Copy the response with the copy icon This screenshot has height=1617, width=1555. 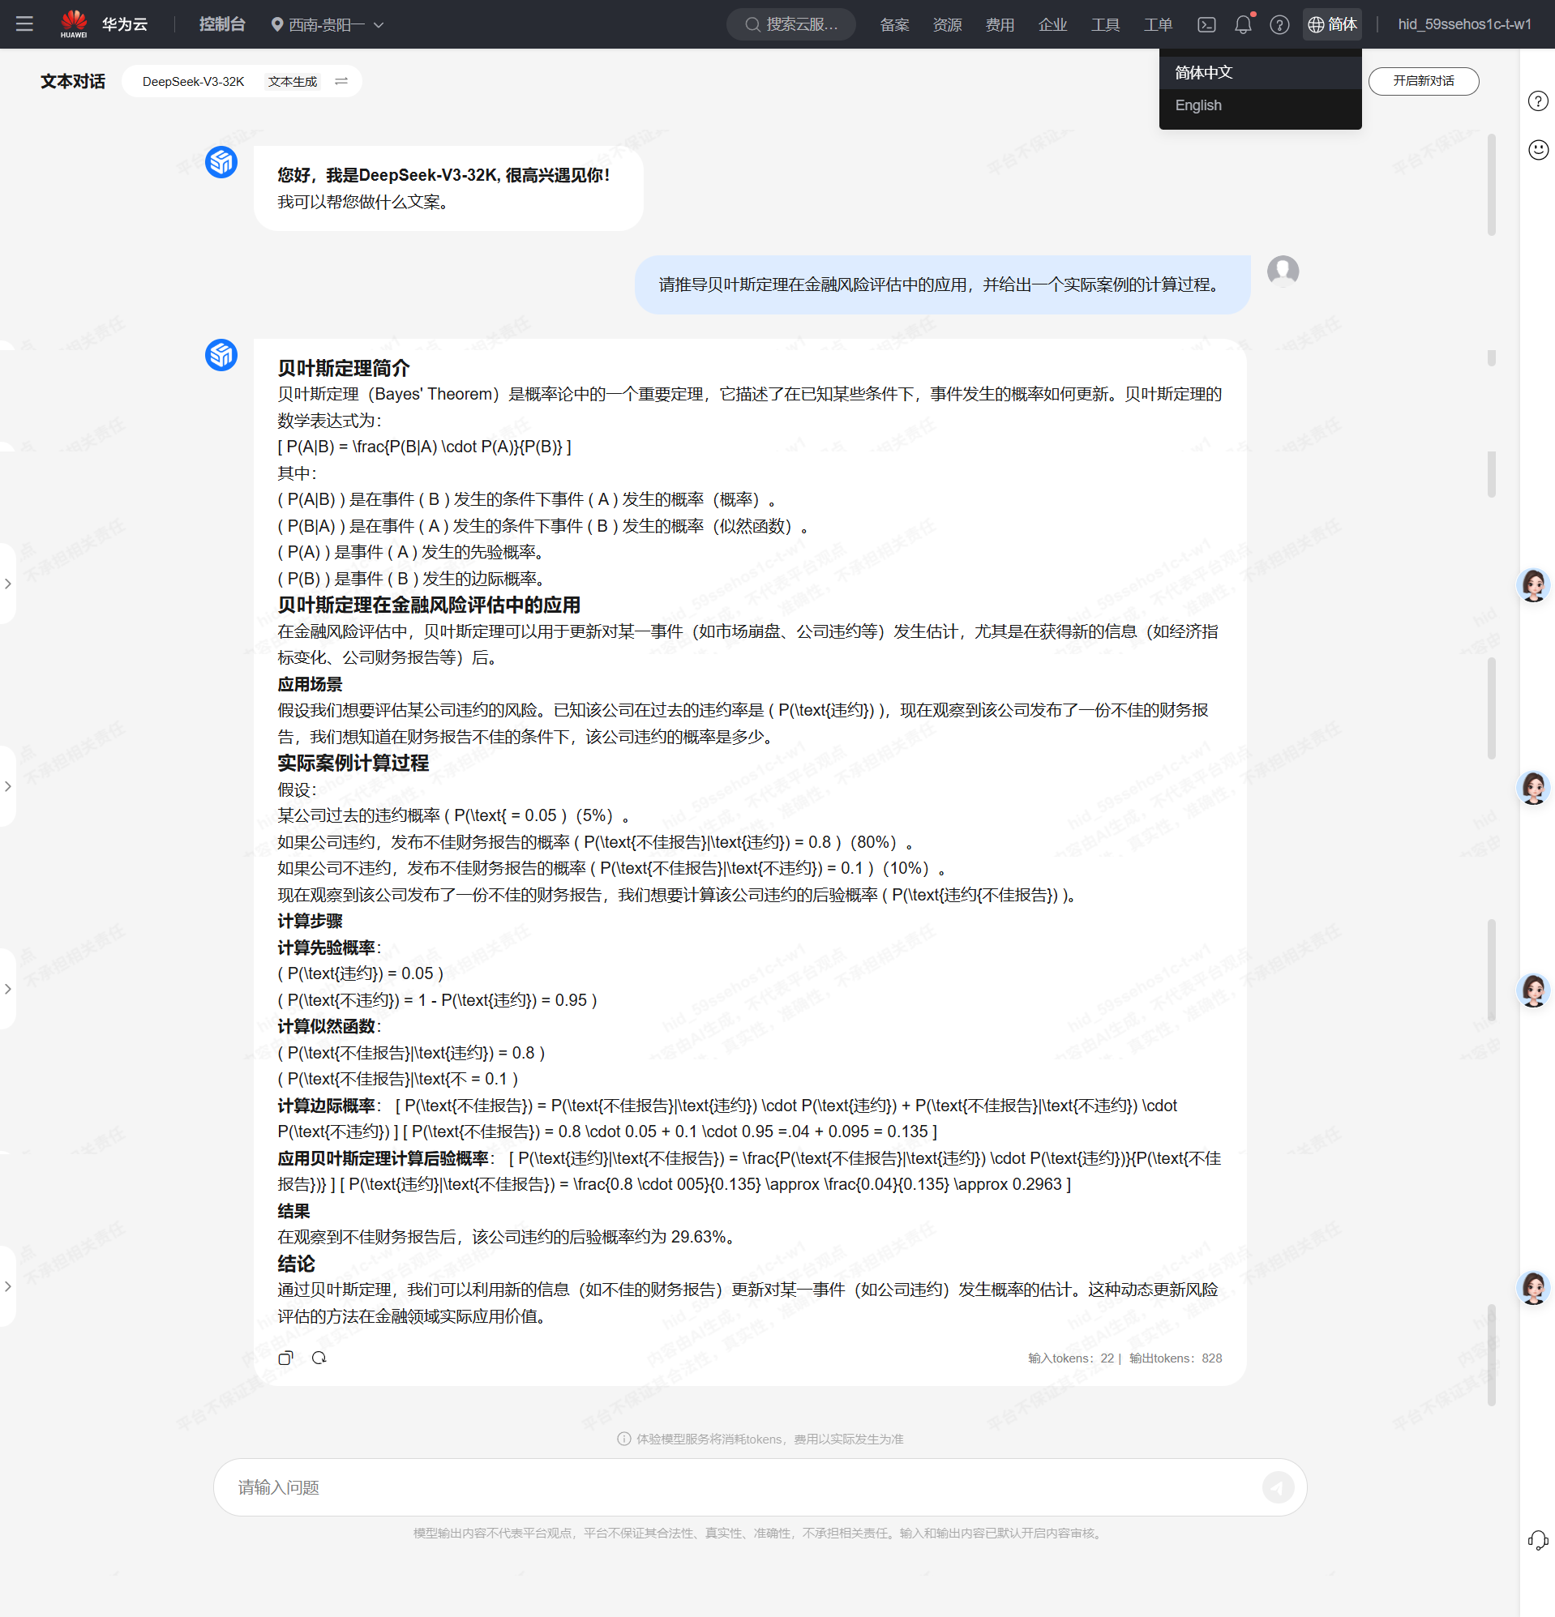[285, 1358]
